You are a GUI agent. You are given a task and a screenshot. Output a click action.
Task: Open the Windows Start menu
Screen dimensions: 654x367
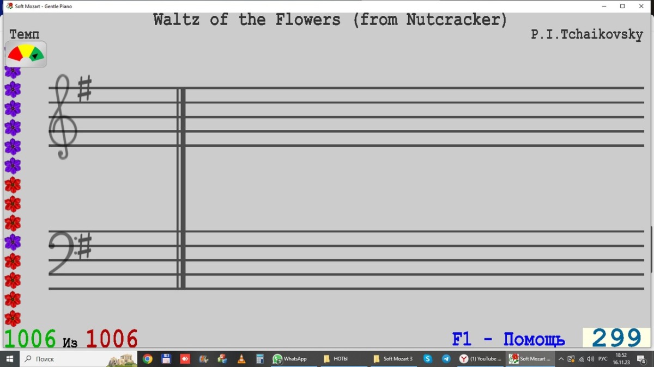coord(9,359)
